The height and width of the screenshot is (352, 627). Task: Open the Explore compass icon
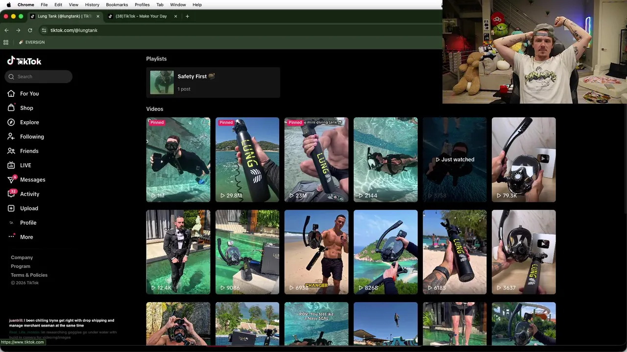point(11,122)
